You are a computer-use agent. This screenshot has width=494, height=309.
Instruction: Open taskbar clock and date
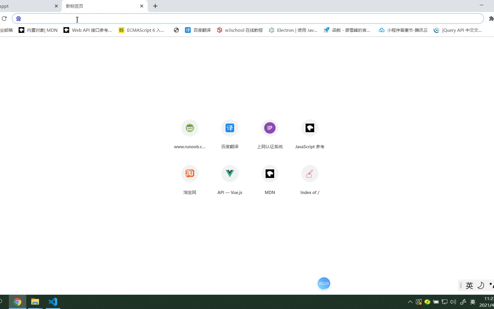[x=487, y=302]
